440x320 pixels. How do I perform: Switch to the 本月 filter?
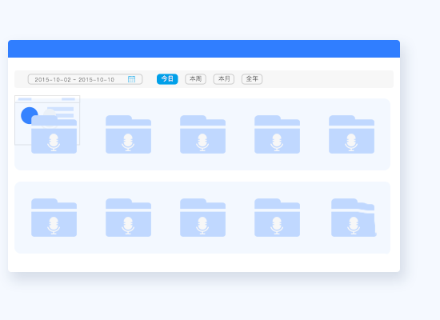[x=224, y=79]
